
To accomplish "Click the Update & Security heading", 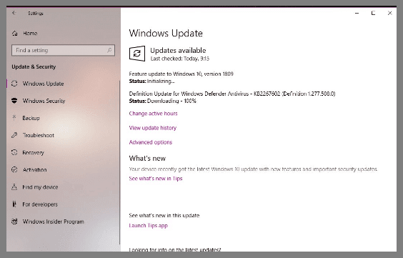I will pos(34,66).
